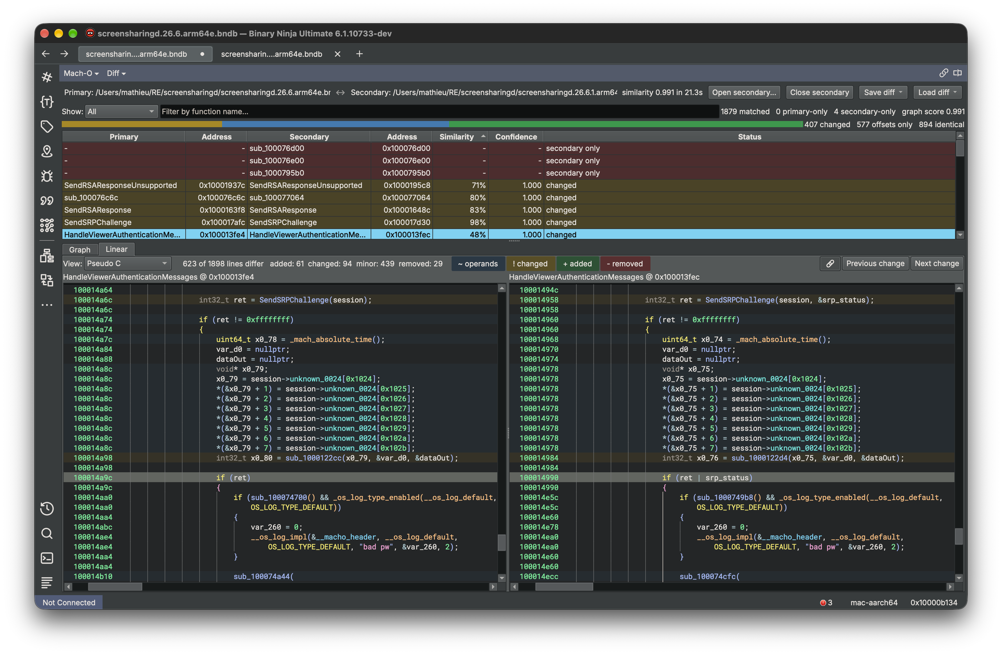Open the Debugger bug sidebar icon
1002x655 pixels.
click(47, 176)
